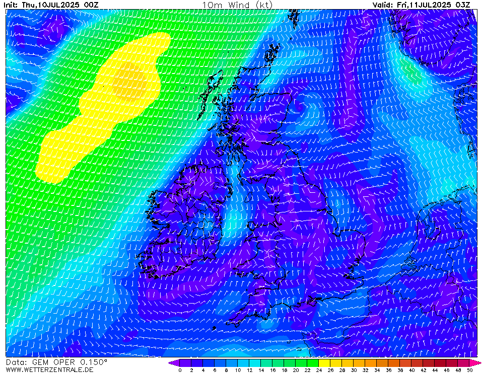Select the 42–44 kt legend swatch
The width and height of the screenshot is (483, 373).
pyautogui.click(x=429, y=363)
